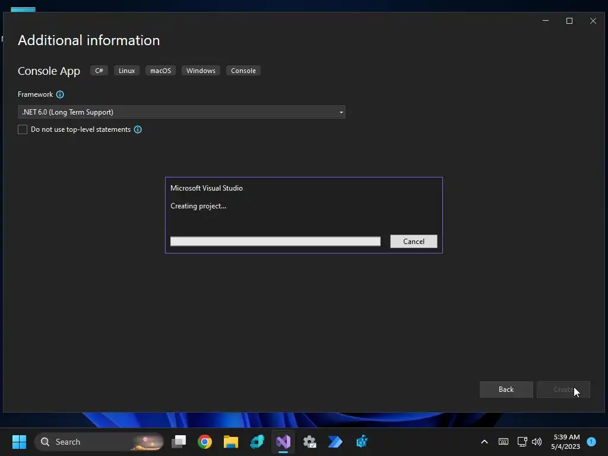Screen dimensions: 608x456
Task: Click the Console tag
Action: click(x=243, y=71)
